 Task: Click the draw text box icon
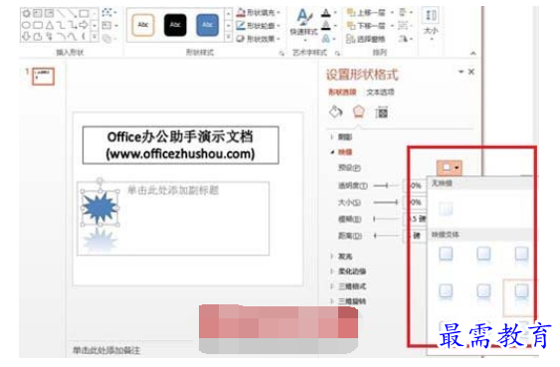(107, 25)
